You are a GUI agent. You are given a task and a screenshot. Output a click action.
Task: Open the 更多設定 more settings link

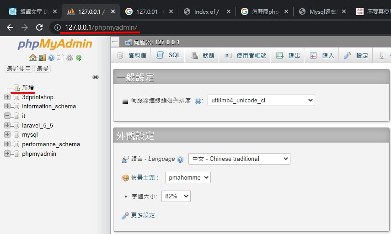point(143,215)
